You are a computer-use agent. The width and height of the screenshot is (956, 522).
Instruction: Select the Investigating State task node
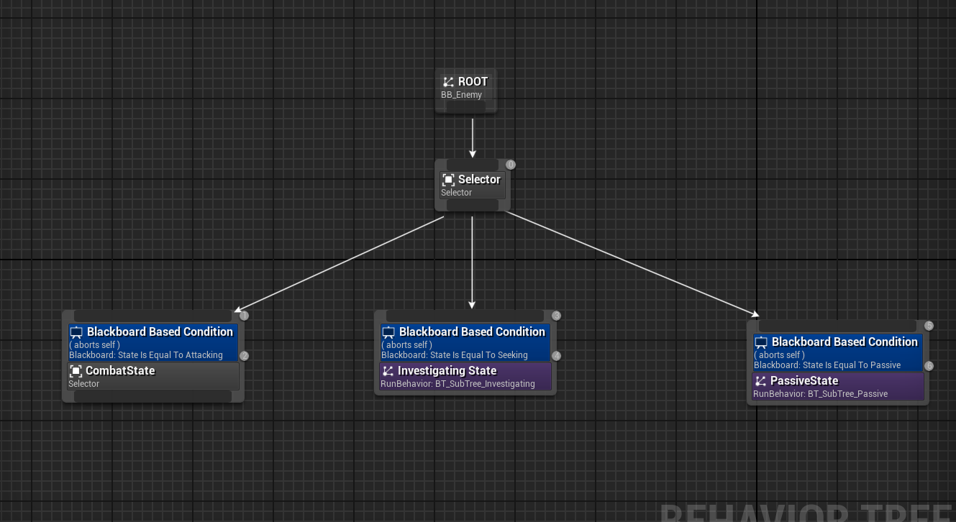click(x=465, y=376)
